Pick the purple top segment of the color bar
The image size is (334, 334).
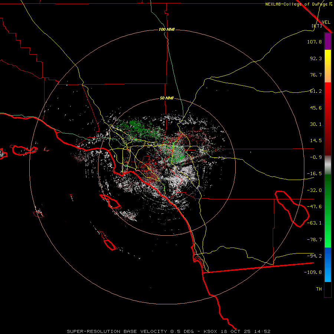[x=328, y=41]
